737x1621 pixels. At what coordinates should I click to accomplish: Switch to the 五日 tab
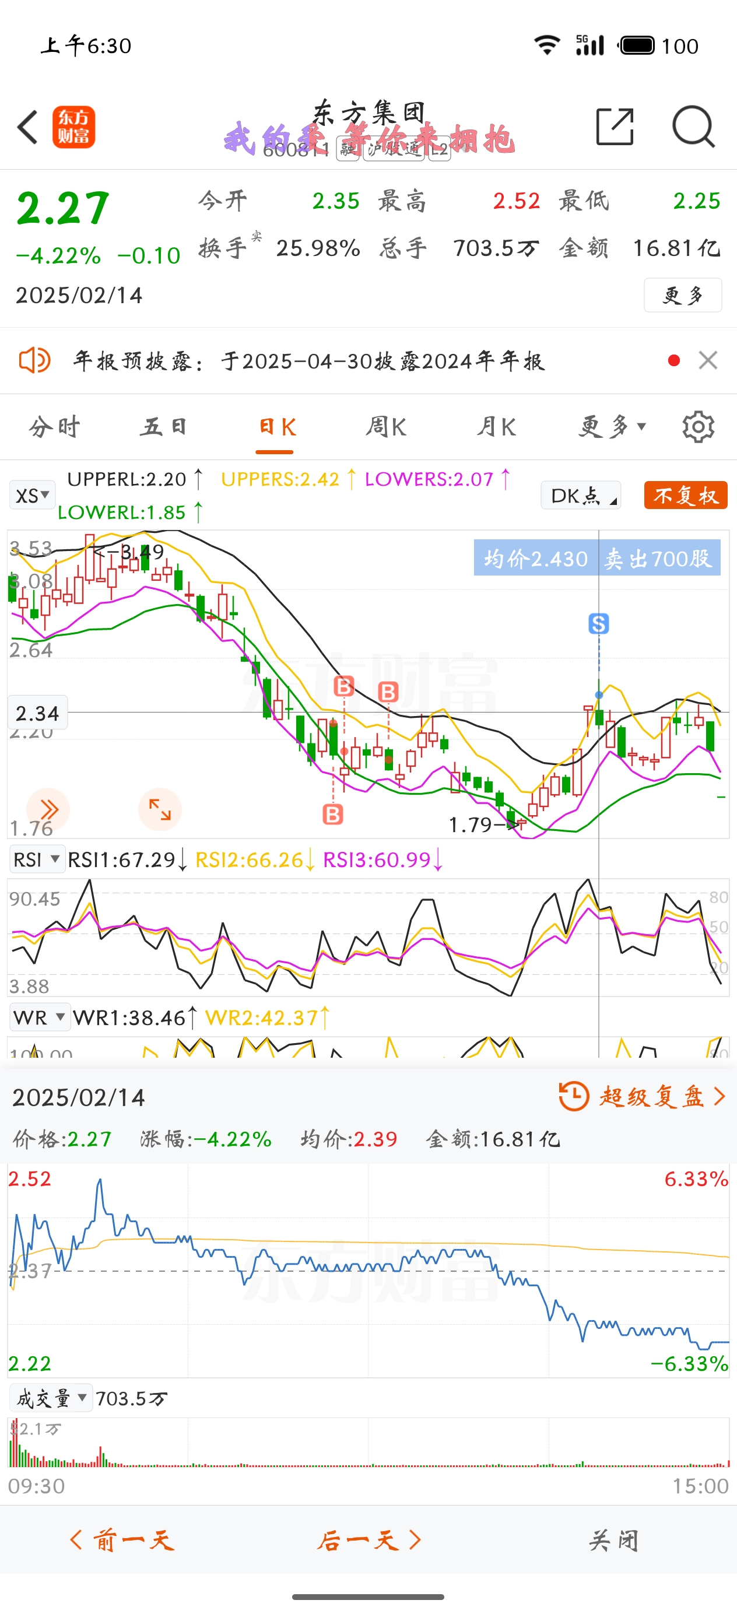[x=164, y=427]
